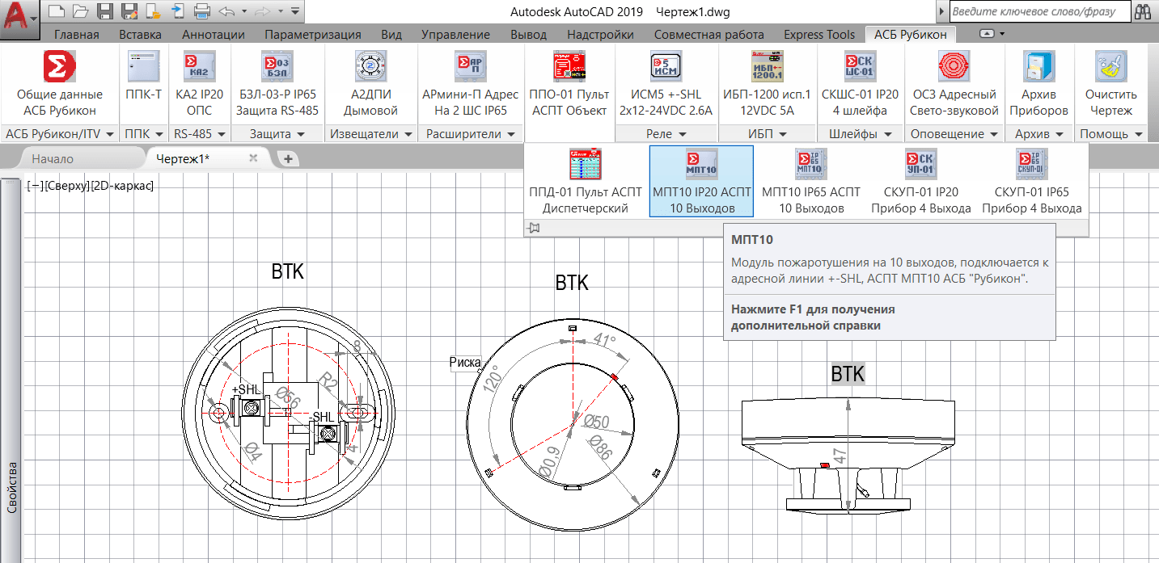Screen dimensions: 1159x563
Task: Select МПТ10 IP20 АСПТ 10 Выходов
Action: 701,181
